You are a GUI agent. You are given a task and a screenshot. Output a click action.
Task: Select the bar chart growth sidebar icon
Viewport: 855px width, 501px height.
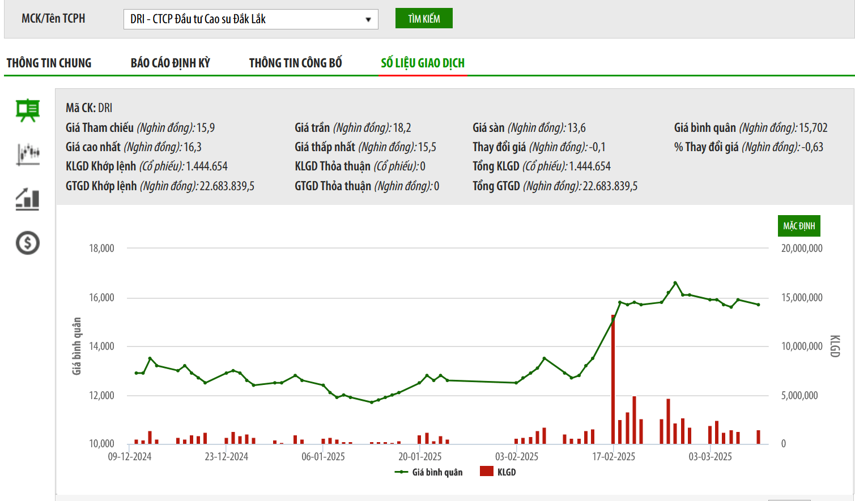coord(27,199)
